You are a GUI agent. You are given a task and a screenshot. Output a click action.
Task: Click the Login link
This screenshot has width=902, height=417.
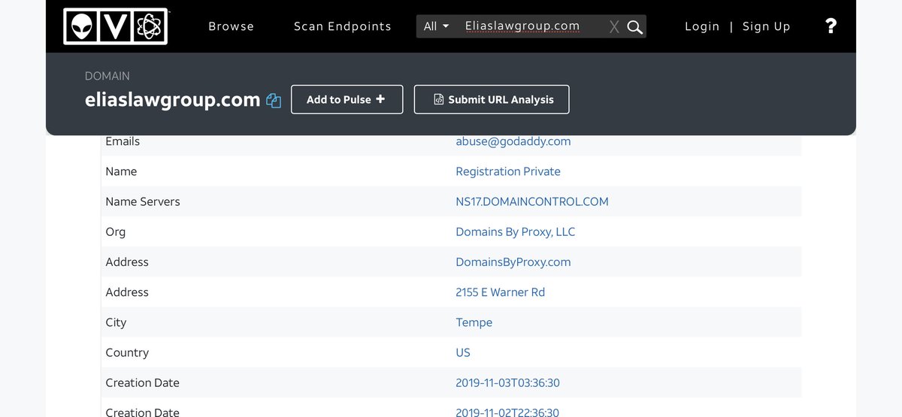click(702, 26)
